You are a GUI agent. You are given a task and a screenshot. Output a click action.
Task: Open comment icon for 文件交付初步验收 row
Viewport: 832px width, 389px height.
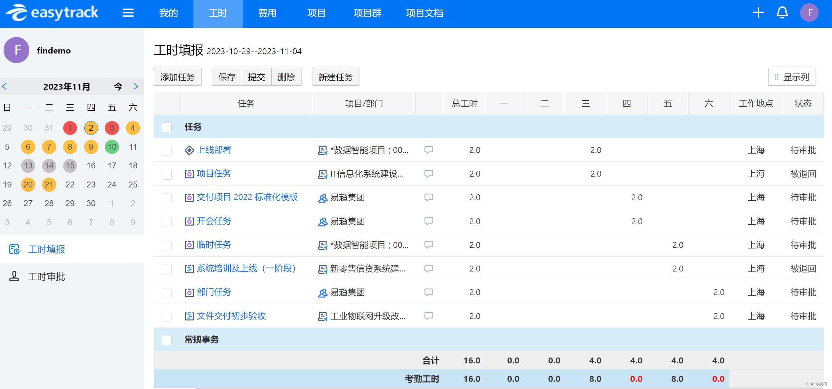(x=428, y=316)
